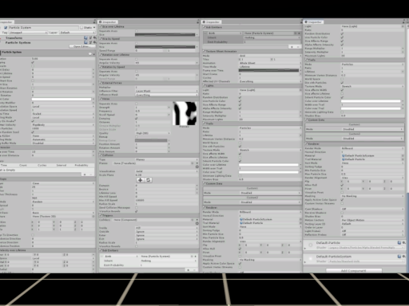Viewport: 409px width, 306px height.
Task: Collapse the Noise module header
Action: (x=149, y=99)
